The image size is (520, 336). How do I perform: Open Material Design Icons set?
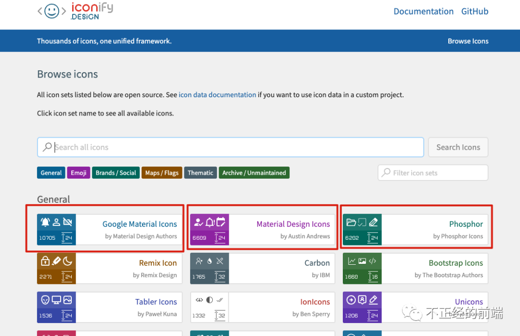pos(293,224)
